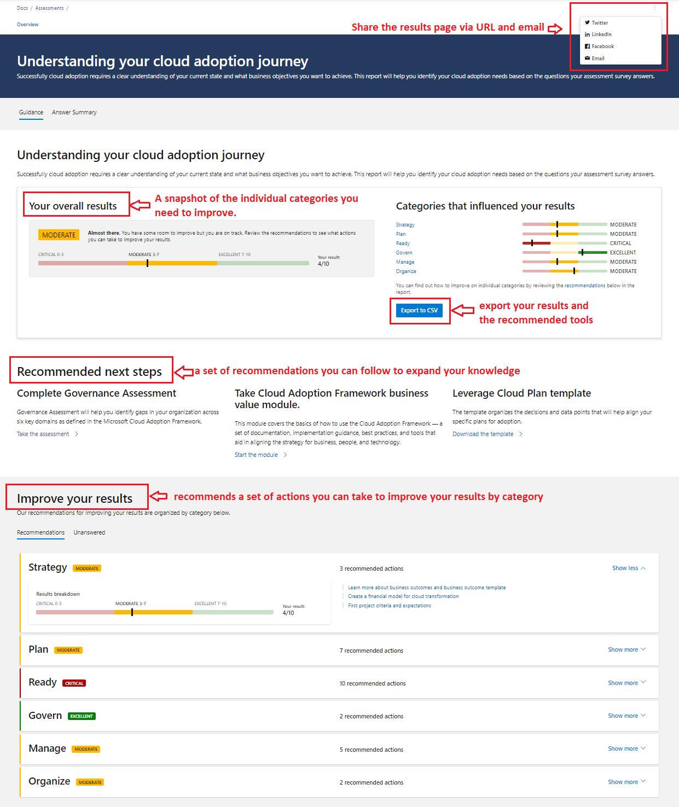Image resolution: width=679 pixels, height=807 pixels.
Task: Select the Unanswered tab
Action: click(x=89, y=532)
